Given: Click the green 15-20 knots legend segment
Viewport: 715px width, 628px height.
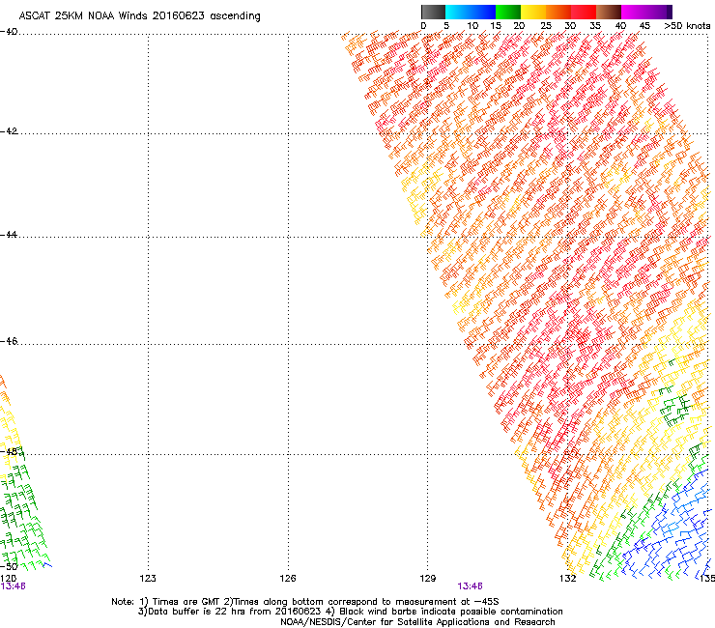Looking at the screenshot, I should coord(508,12).
